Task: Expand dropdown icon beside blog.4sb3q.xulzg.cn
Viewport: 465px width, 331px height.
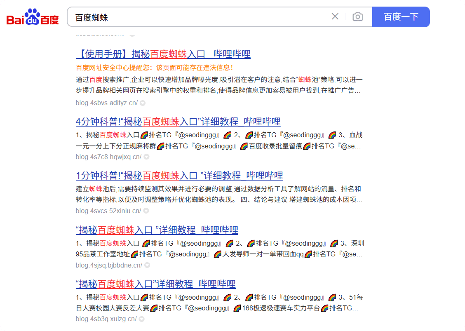Action: [x=142, y=319]
